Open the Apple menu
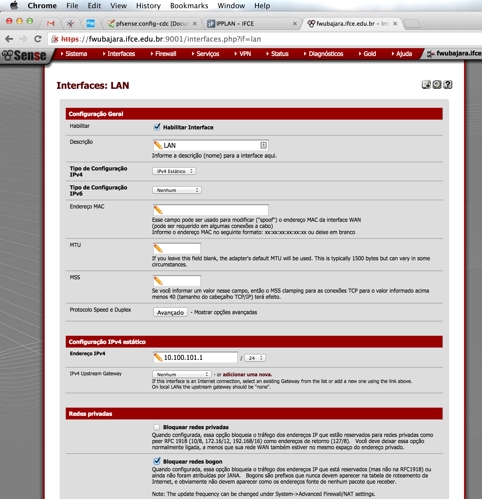Image resolution: width=482 pixels, height=499 pixels. point(14,5)
